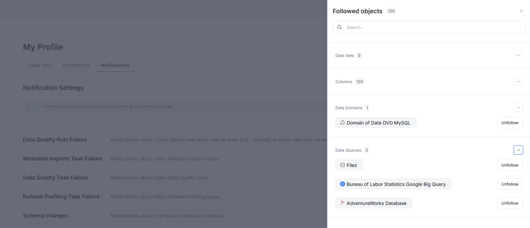The width and height of the screenshot is (530, 228).
Task: Click the domain icon on Domain of Data DVD MySQL
Action: 343,122
